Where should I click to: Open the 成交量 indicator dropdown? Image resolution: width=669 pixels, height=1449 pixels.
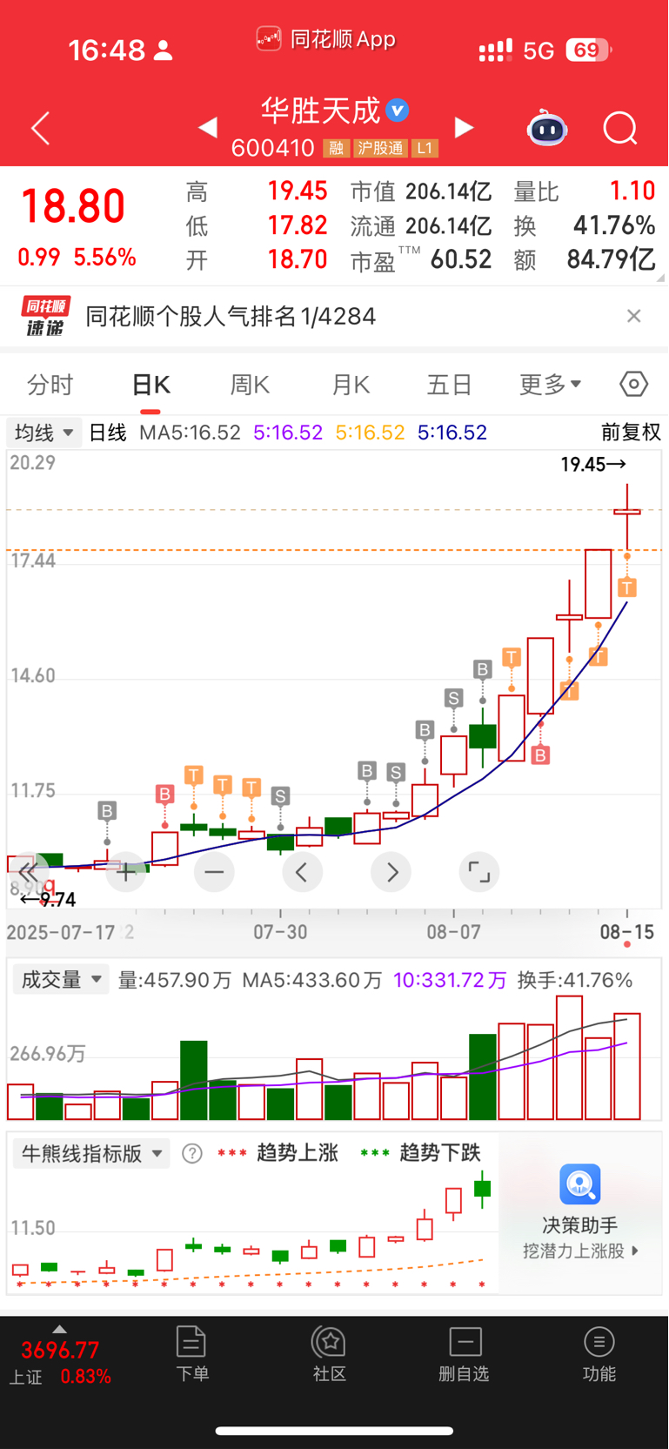[61, 980]
